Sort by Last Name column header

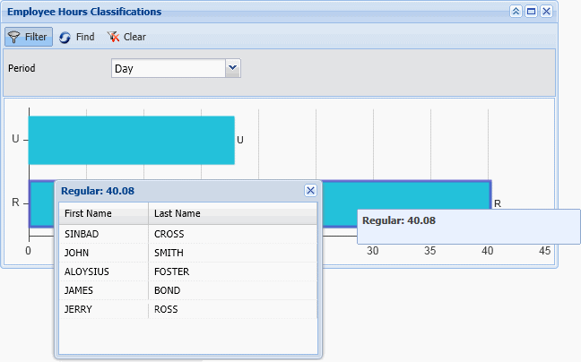(x=232, y=213)
